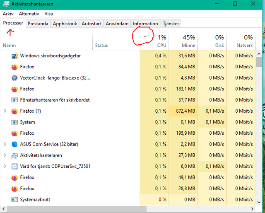
Task: Sort by the Namn column header
Action: point(46,41)
